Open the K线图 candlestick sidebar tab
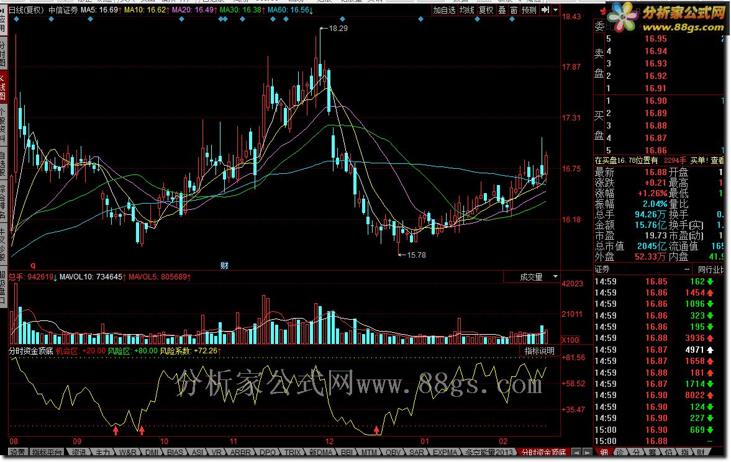 2,86
